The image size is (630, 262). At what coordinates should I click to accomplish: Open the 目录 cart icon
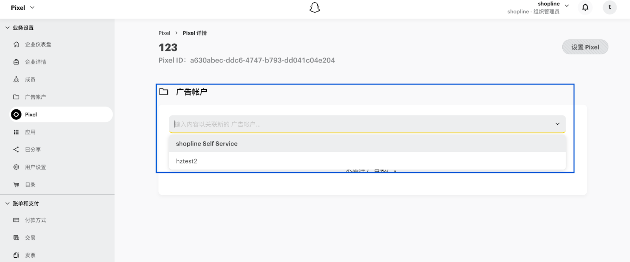[x=16, y=185]
